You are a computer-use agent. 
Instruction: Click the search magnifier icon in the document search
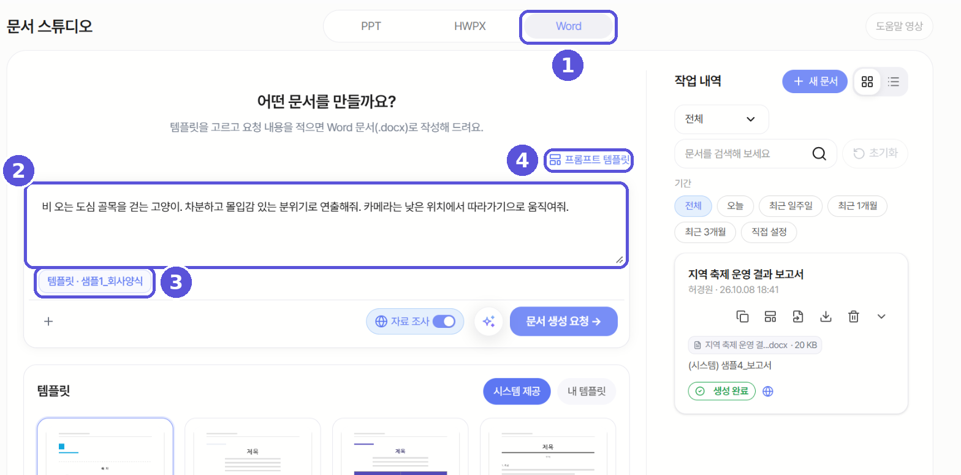point(819,153)
